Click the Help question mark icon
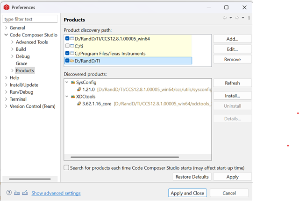Image resolution: width=299 pixels, height=201 pixels. coord(9,193)
